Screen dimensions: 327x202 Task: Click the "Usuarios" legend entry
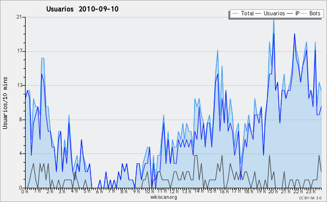pos(274,13)
